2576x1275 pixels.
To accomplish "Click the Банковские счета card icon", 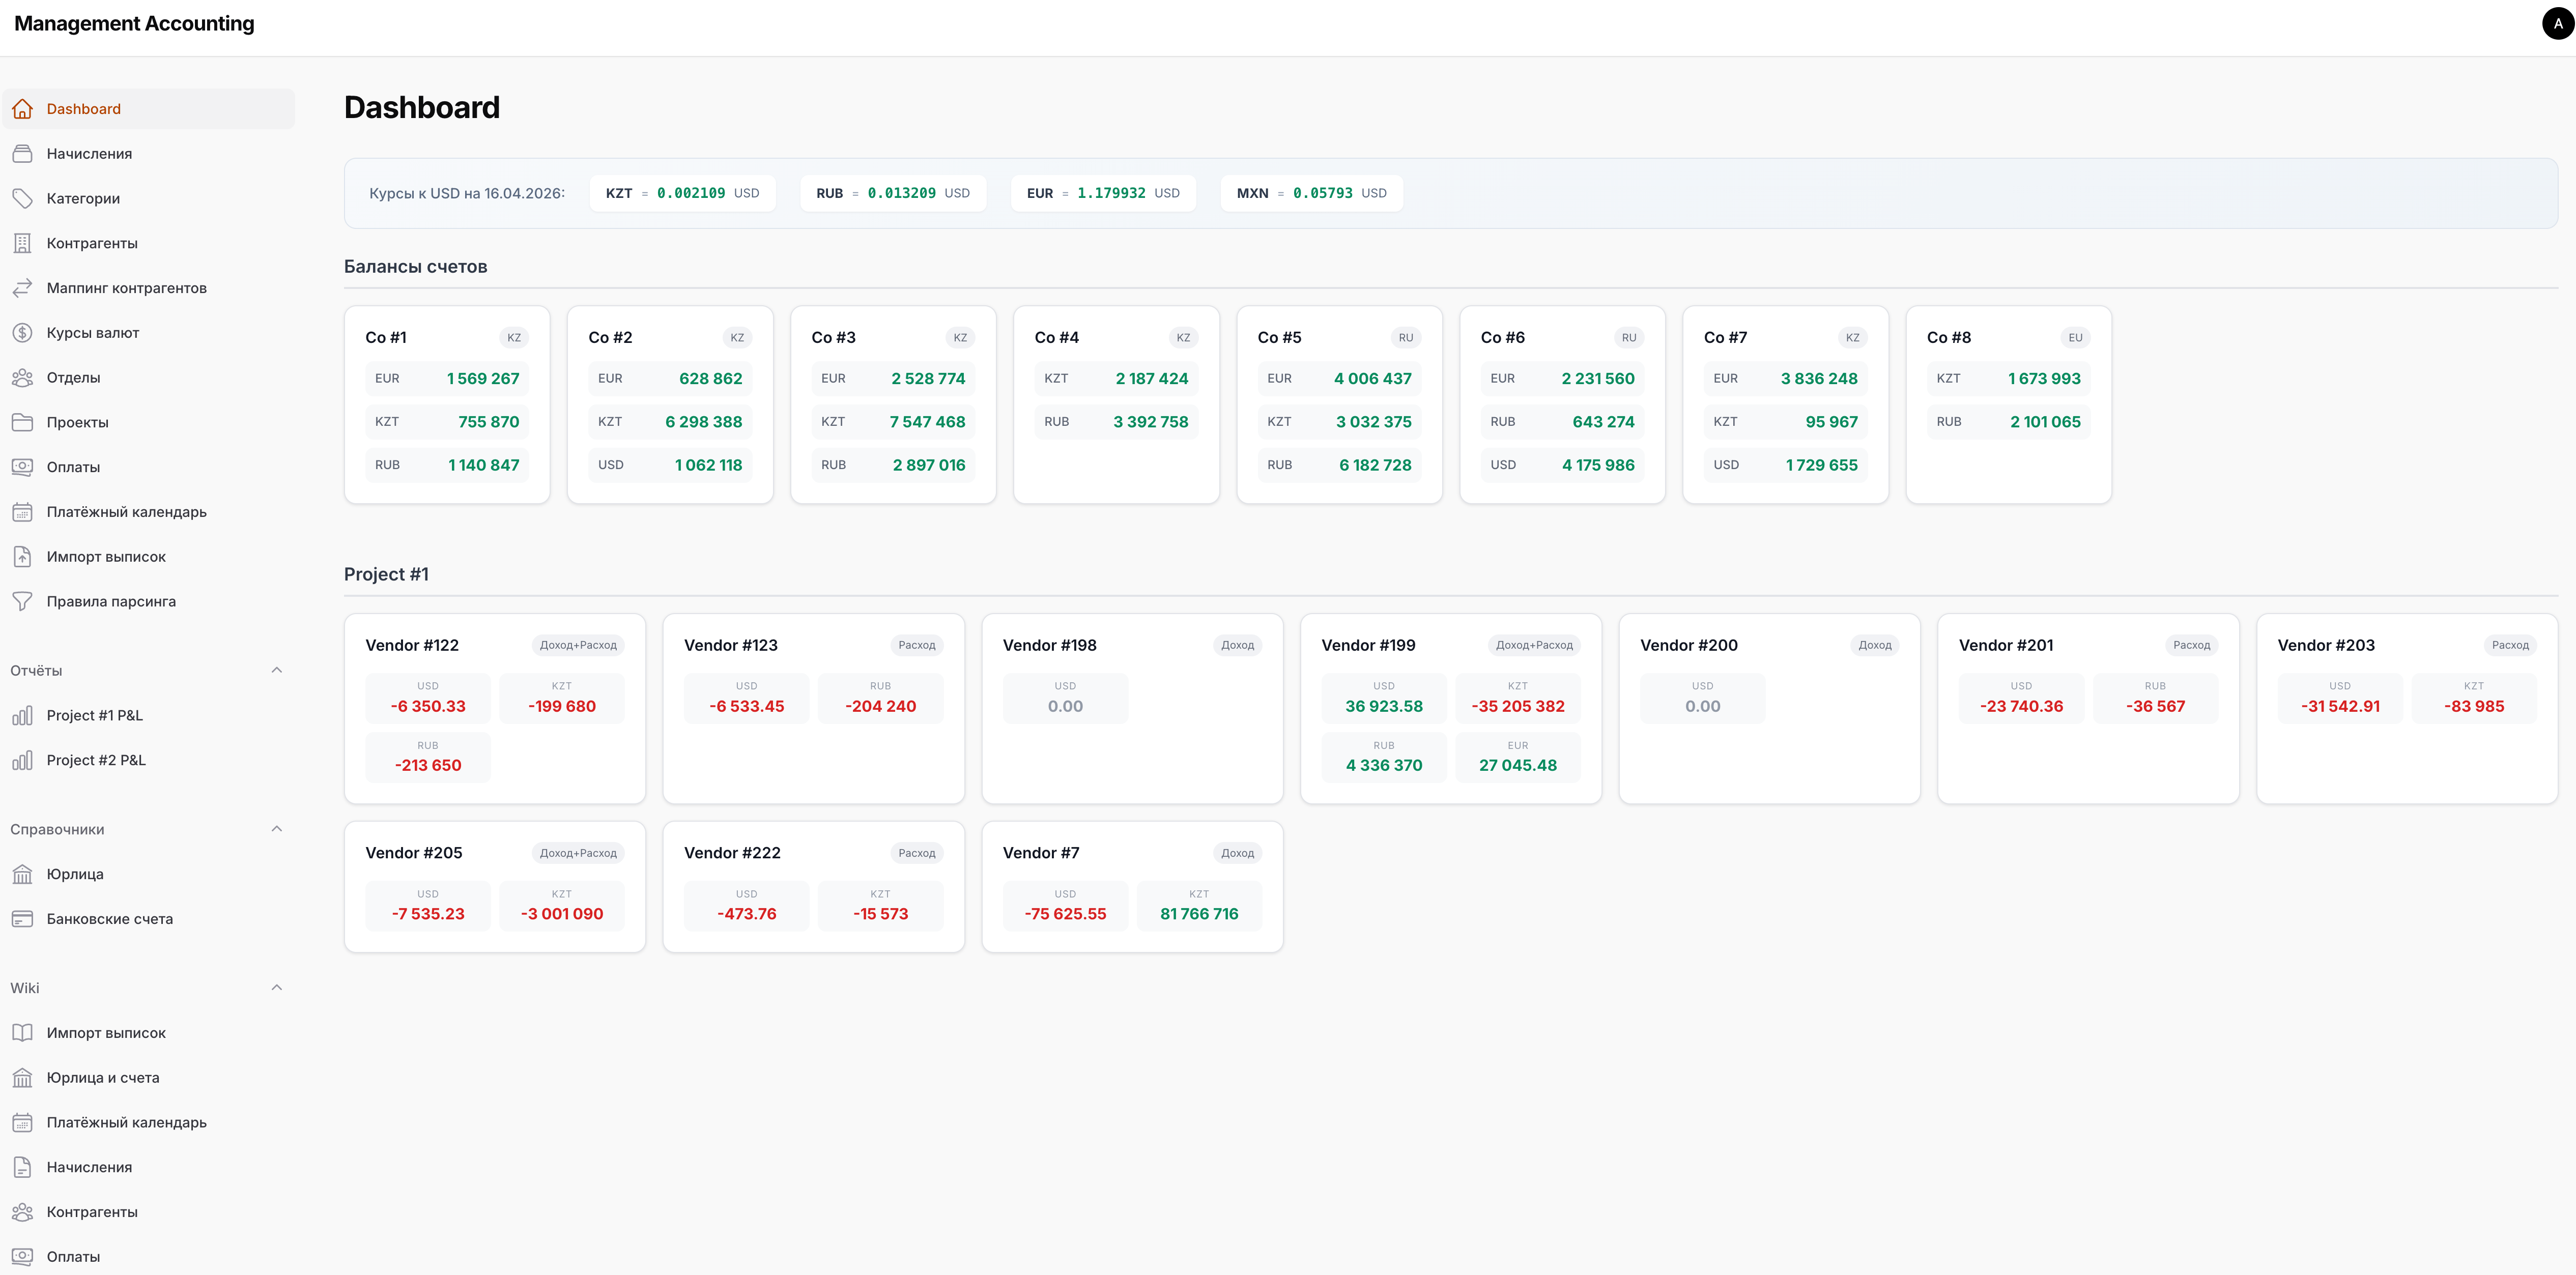I will pos(22,919).
